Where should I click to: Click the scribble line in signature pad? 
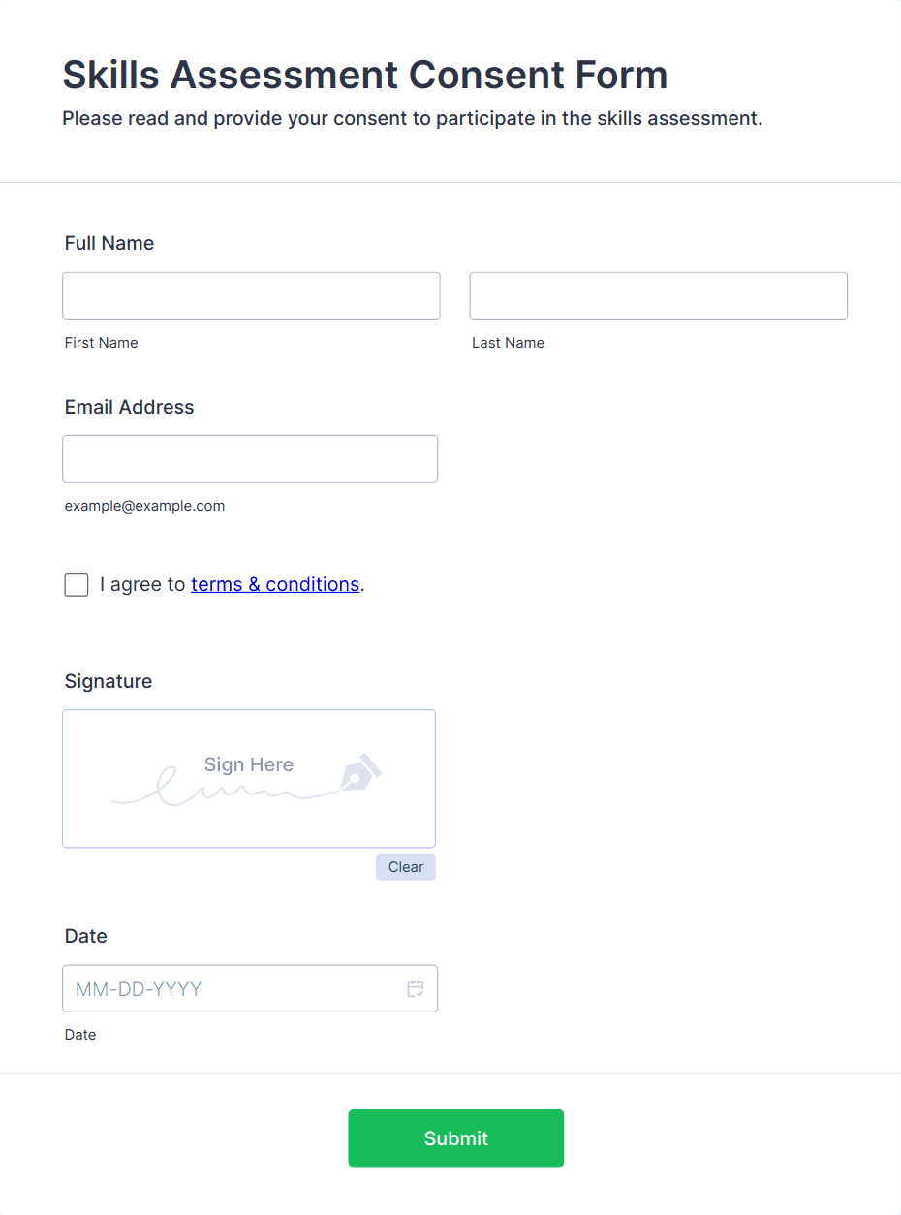click(x=223, y=792)
